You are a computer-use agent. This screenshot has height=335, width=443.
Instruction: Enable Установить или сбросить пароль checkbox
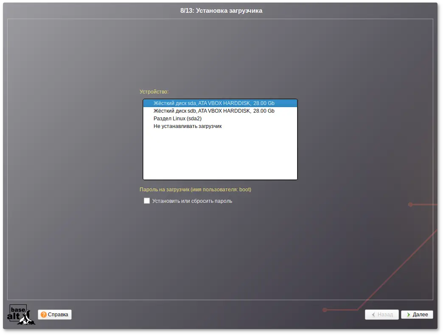click(x=147, y=201)
